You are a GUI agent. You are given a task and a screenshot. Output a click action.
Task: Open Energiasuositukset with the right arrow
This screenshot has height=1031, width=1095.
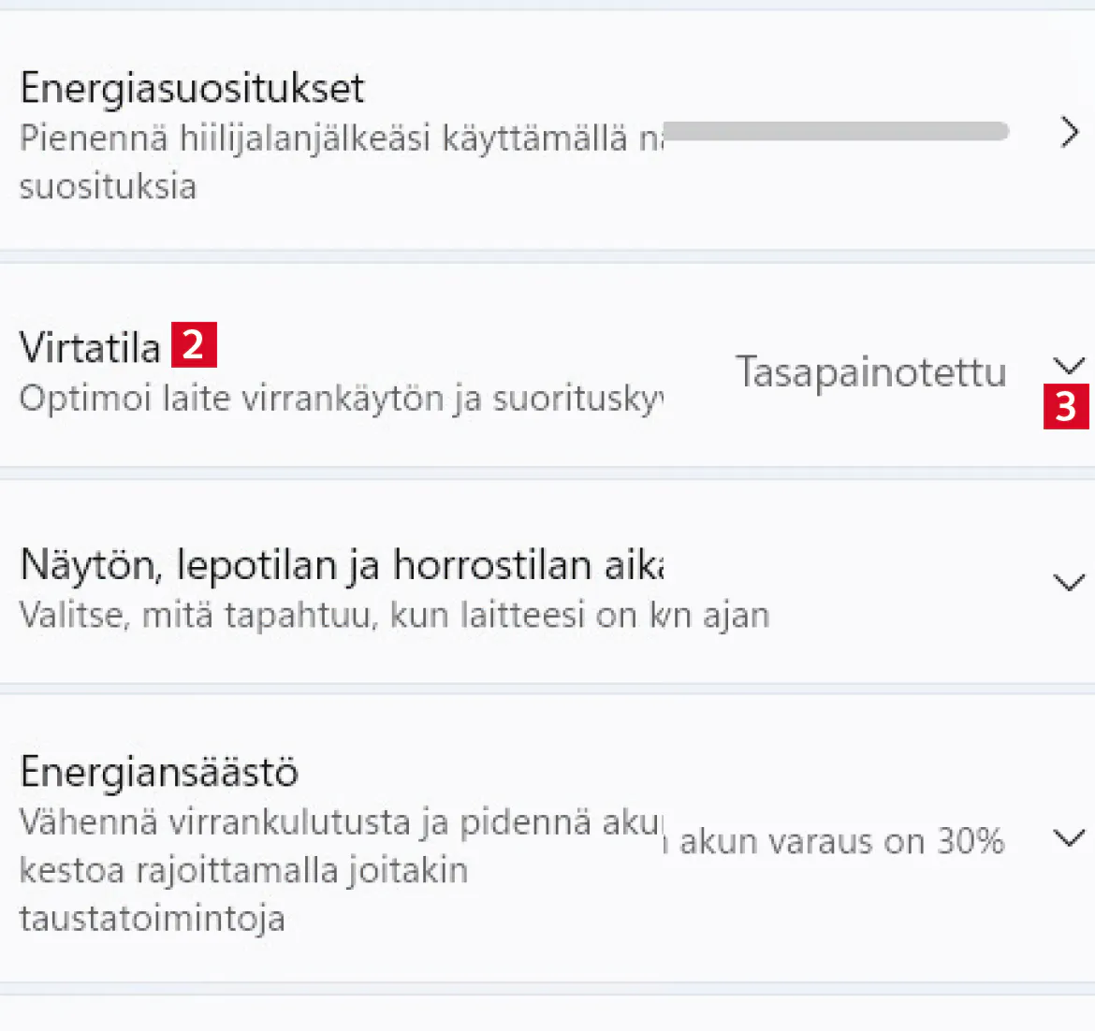pos(1070,134)
